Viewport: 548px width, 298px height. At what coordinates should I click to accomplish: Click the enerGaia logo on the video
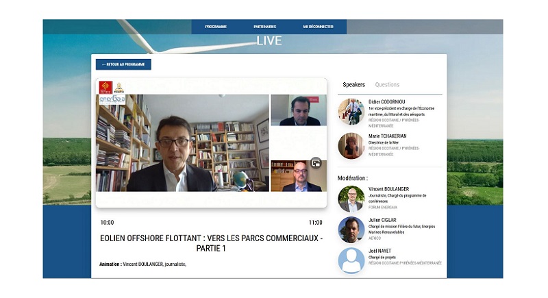coord(112,99)
